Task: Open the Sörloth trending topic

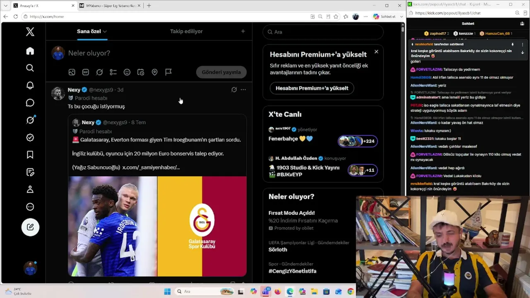Action: [278, 250]
